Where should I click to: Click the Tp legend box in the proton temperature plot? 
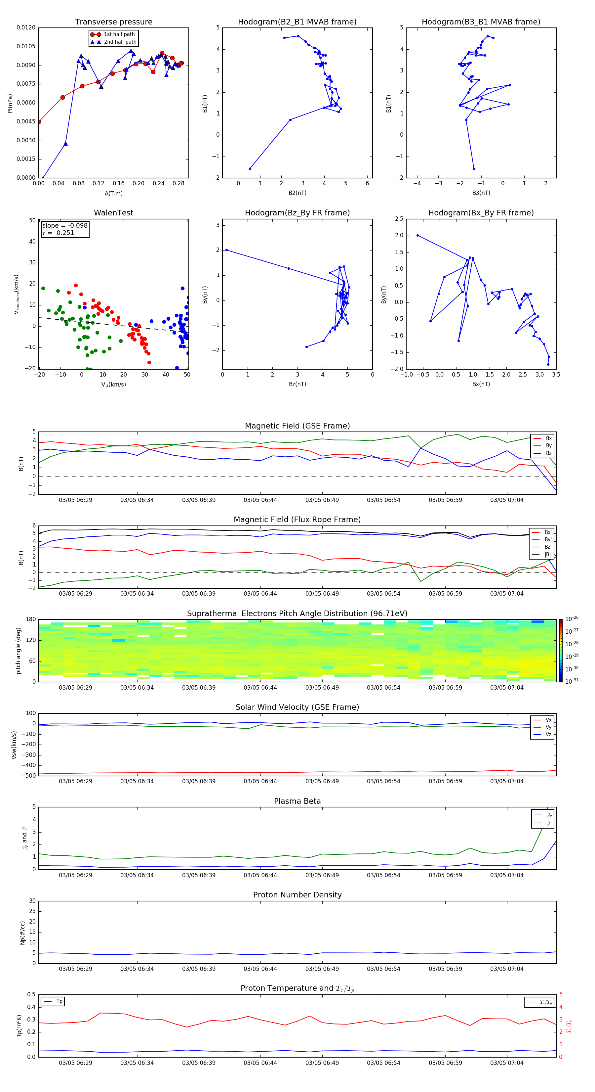tap(53, 1001)
